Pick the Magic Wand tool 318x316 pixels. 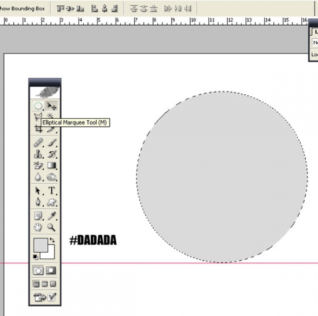tap(50, 116)
